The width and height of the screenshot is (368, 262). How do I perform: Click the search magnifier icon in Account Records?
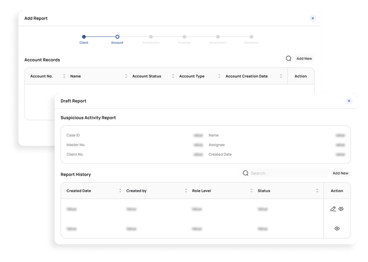289,59
